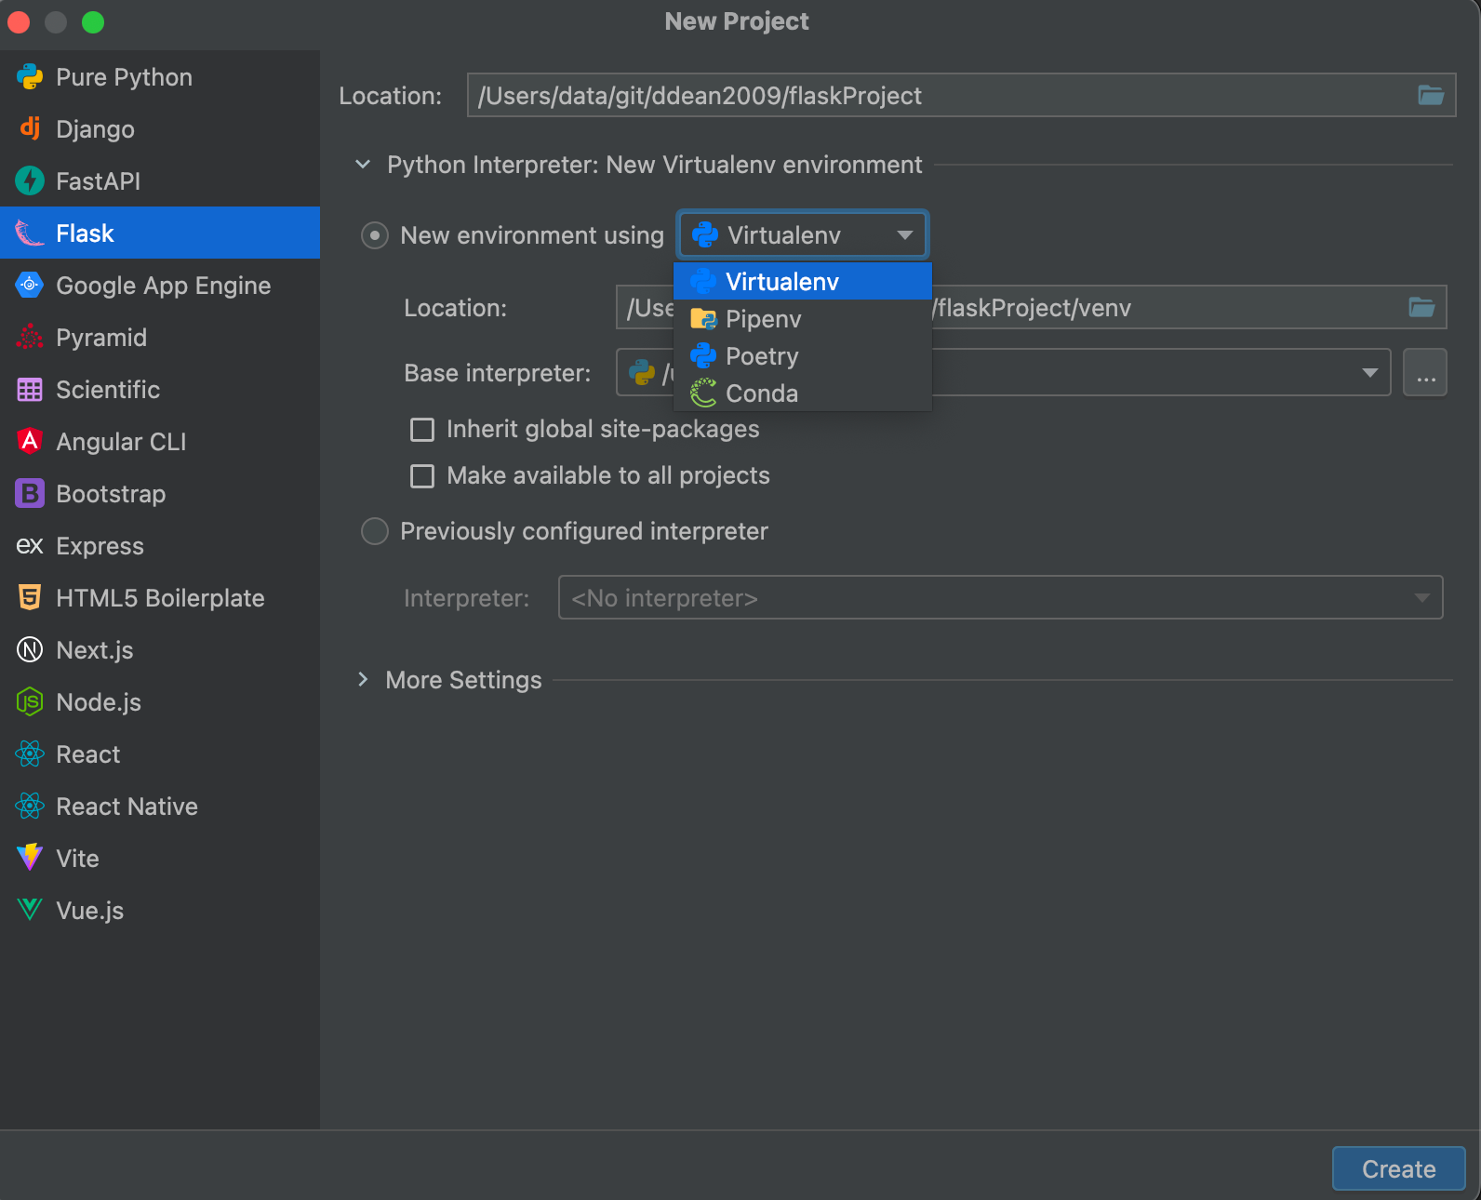
Task: Select the Bootstrap B icon
Action: pos(30,493)
